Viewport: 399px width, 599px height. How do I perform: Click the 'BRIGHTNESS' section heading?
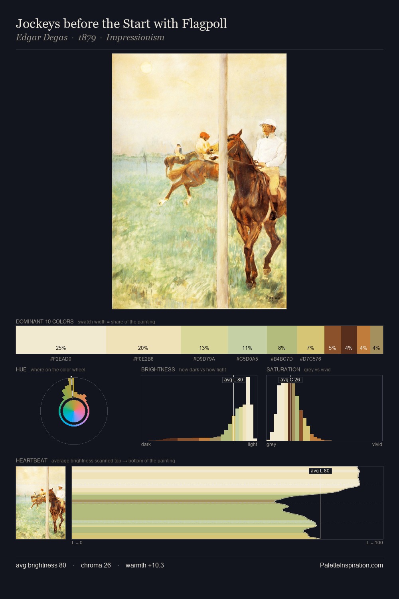coord(158,369)
